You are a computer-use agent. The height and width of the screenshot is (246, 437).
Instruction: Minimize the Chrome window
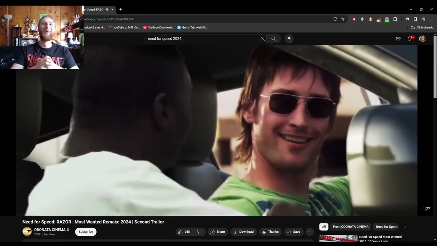pyautogui.click(x=411, y=10)
